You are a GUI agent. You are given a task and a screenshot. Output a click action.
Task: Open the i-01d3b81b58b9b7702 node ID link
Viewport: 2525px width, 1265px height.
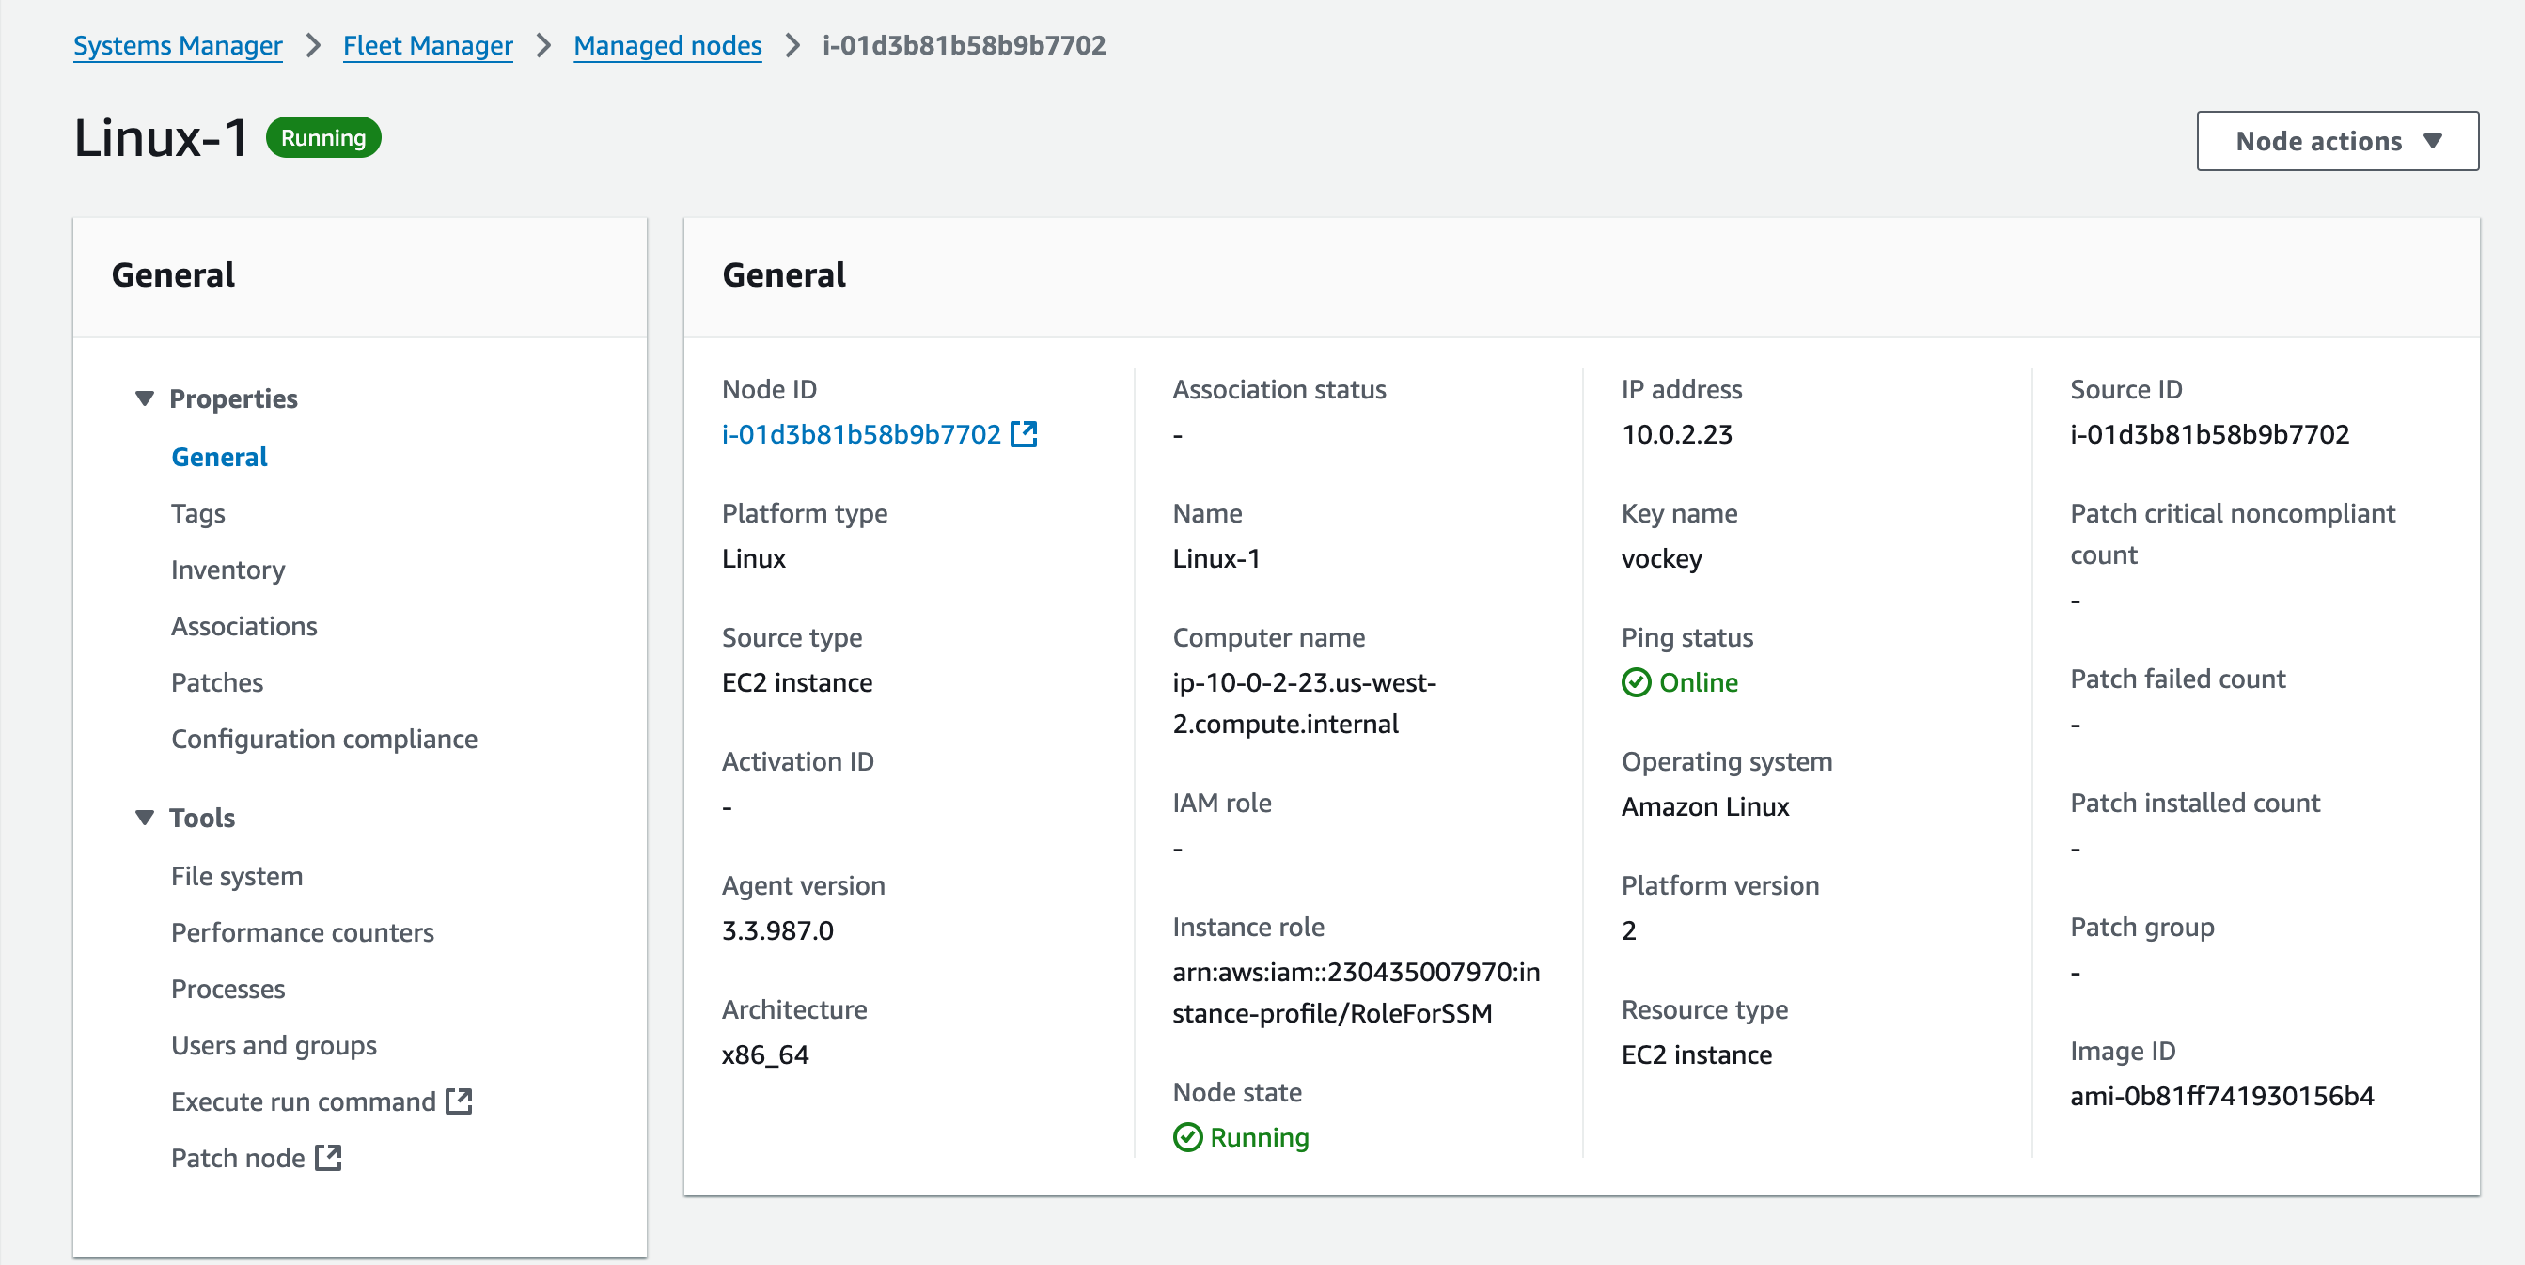[x=860, y=434]
